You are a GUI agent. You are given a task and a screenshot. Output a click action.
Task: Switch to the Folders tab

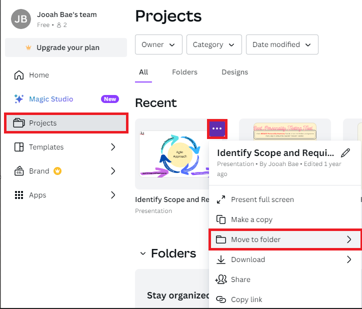[184, 72]
